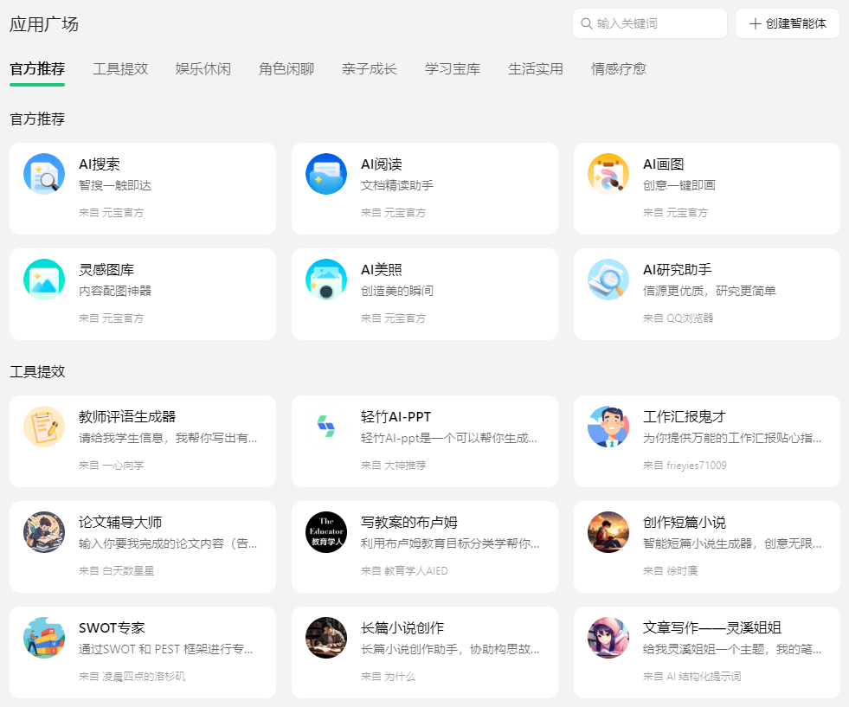This screenshot has height=707, width=849.
Task: Select the 写教案的布卢姆 教育学人 logo
Action: click(x=326, y=530)
